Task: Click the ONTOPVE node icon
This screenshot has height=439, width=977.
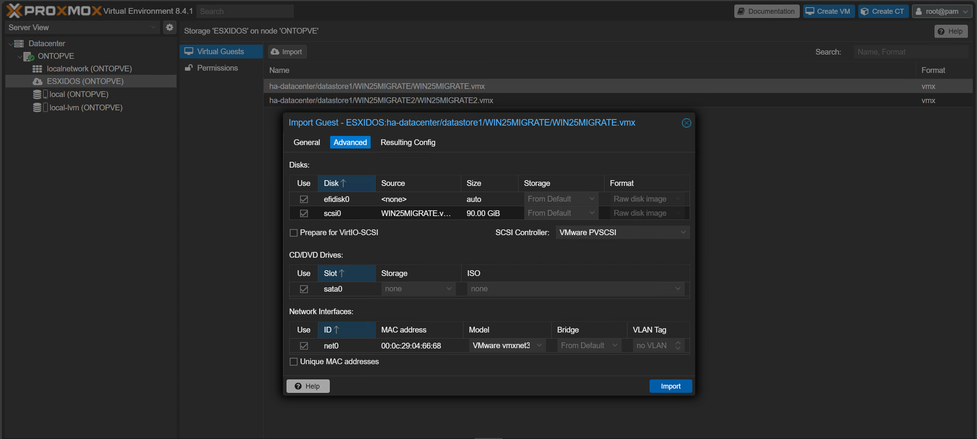Action: (29, 56)
